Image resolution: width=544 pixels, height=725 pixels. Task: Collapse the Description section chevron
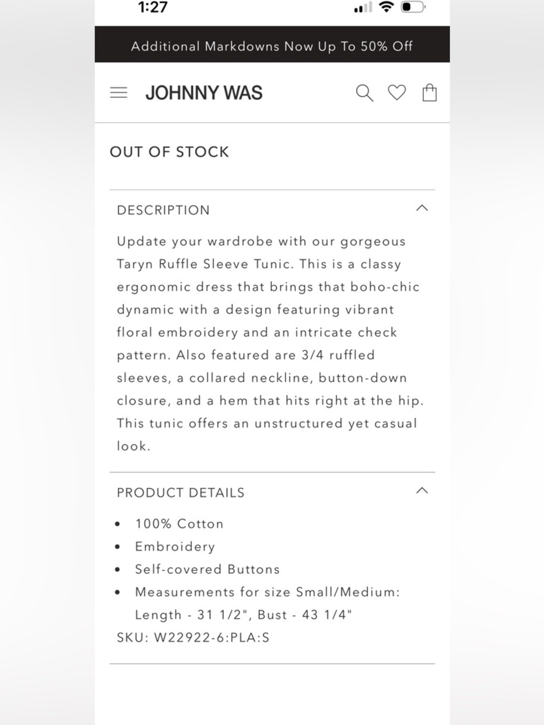(x=422, y=208)
